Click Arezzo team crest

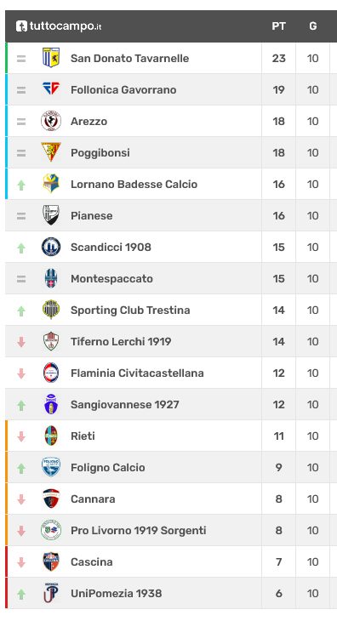51,121
